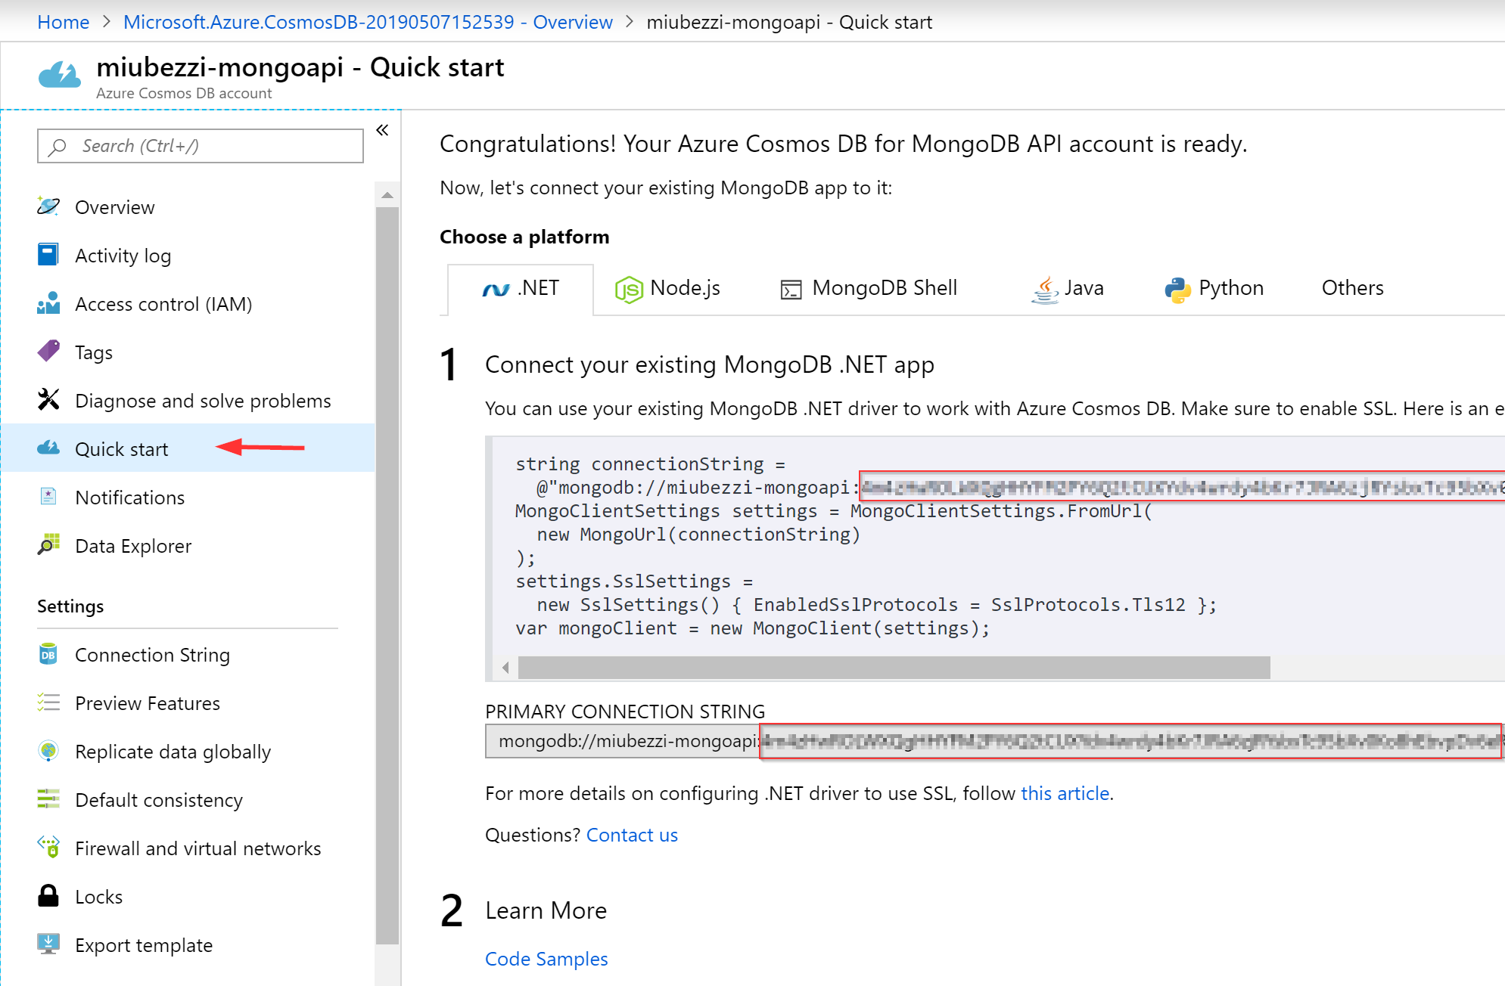This screenshot has width=1505, height=986.
Task: Switch to the Node.js platform tab
Action: point(667,288)
